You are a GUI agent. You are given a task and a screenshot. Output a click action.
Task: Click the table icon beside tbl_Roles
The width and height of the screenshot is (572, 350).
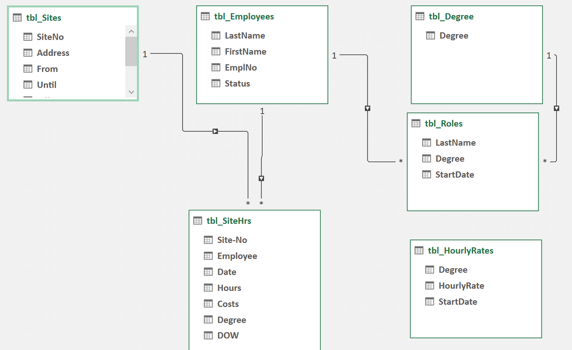[x=416, y=123]
